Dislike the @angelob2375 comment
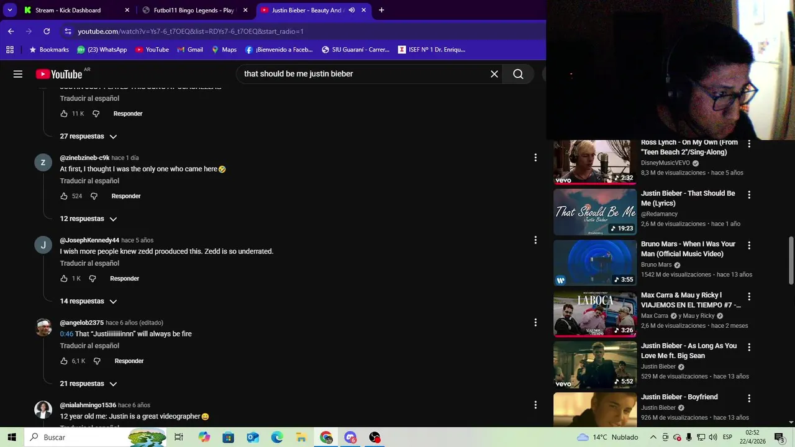 [97, 361]
